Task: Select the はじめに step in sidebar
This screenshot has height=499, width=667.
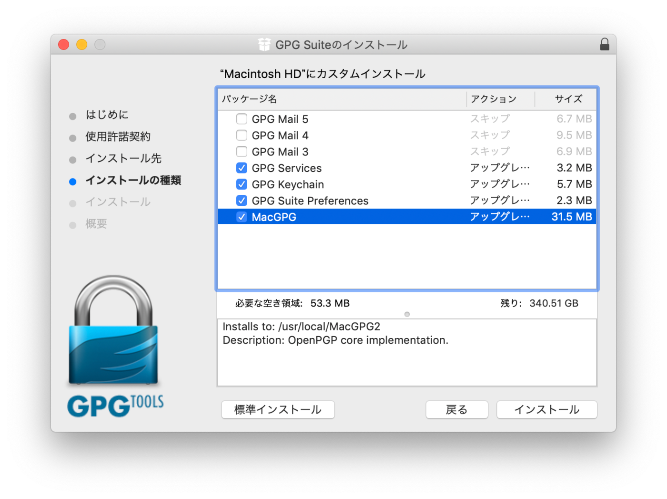Action: (107, 115)
